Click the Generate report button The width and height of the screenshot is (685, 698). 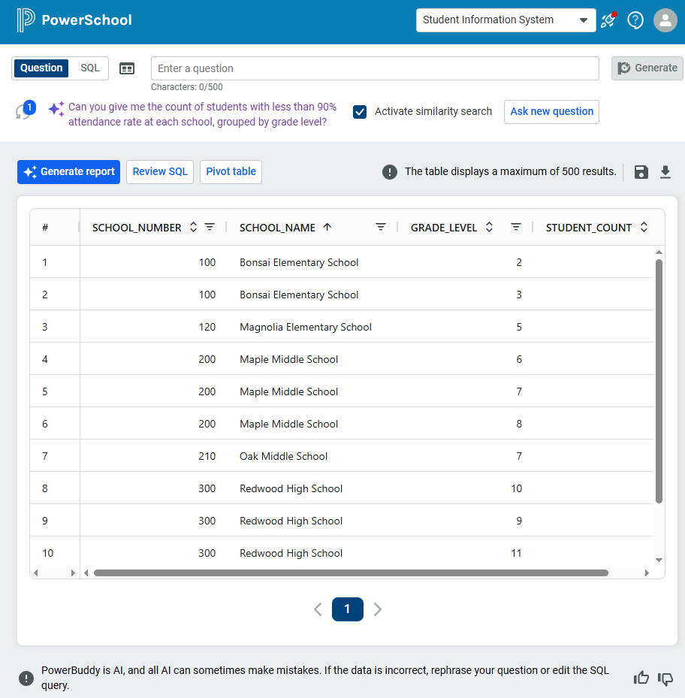68,171
